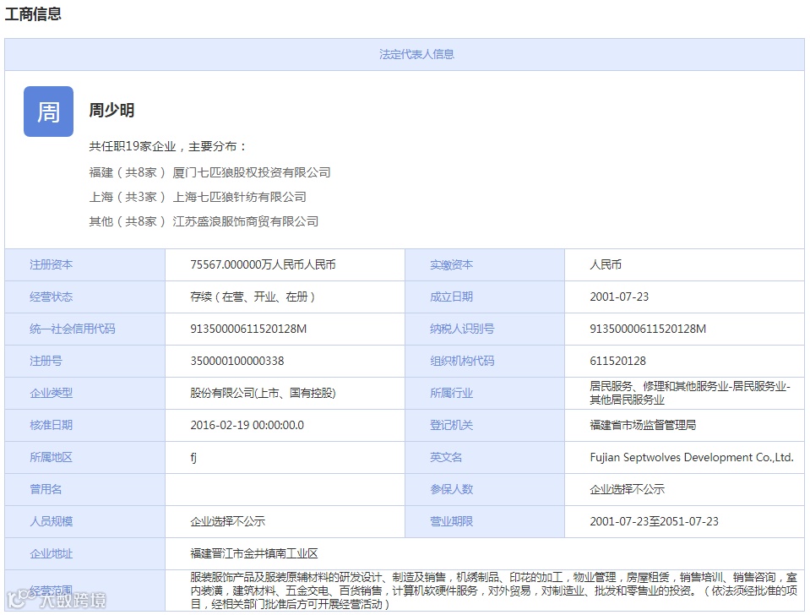Select the 纳税人识别号 value 91350000611520128M
Viewport: 810px width, 615px height.
[648, 329]
